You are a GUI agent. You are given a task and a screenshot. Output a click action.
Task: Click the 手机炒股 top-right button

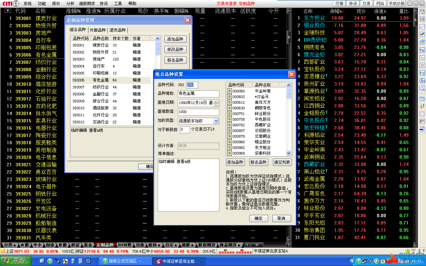[397, 3]
